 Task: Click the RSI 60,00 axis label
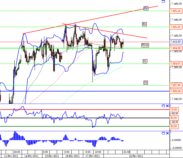click(175, 114)
